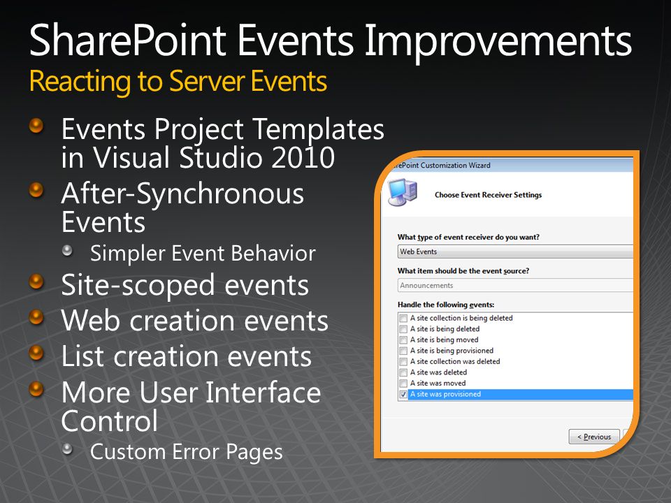Toggle 'A site is being provisioned' checkbox

point(403,351)
